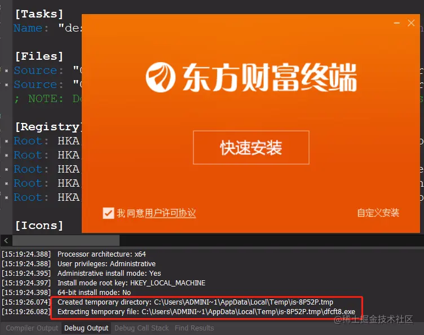Click the '; NOTE:' comment line

[x=48, y=99]
